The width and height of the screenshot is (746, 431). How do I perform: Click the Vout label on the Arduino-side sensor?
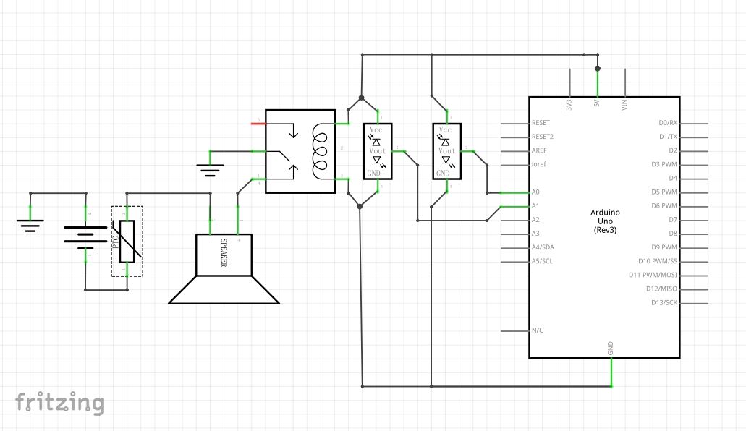click(x=446, y=150)
